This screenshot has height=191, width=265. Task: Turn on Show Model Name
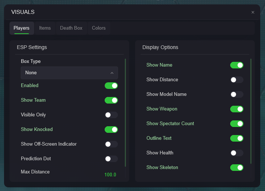pos(237,94)
